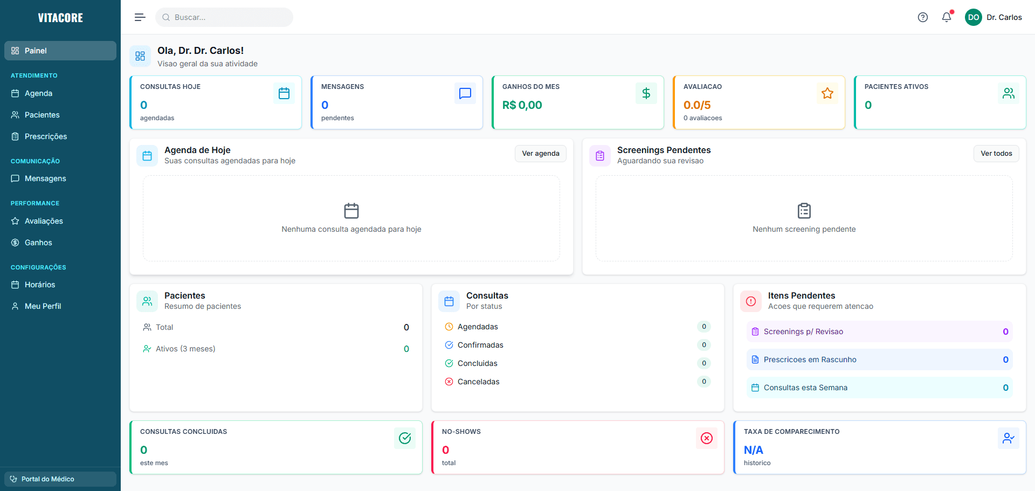Click the notification bell with red badge
Screen dimensions: 1035x491
coord(946,17)
